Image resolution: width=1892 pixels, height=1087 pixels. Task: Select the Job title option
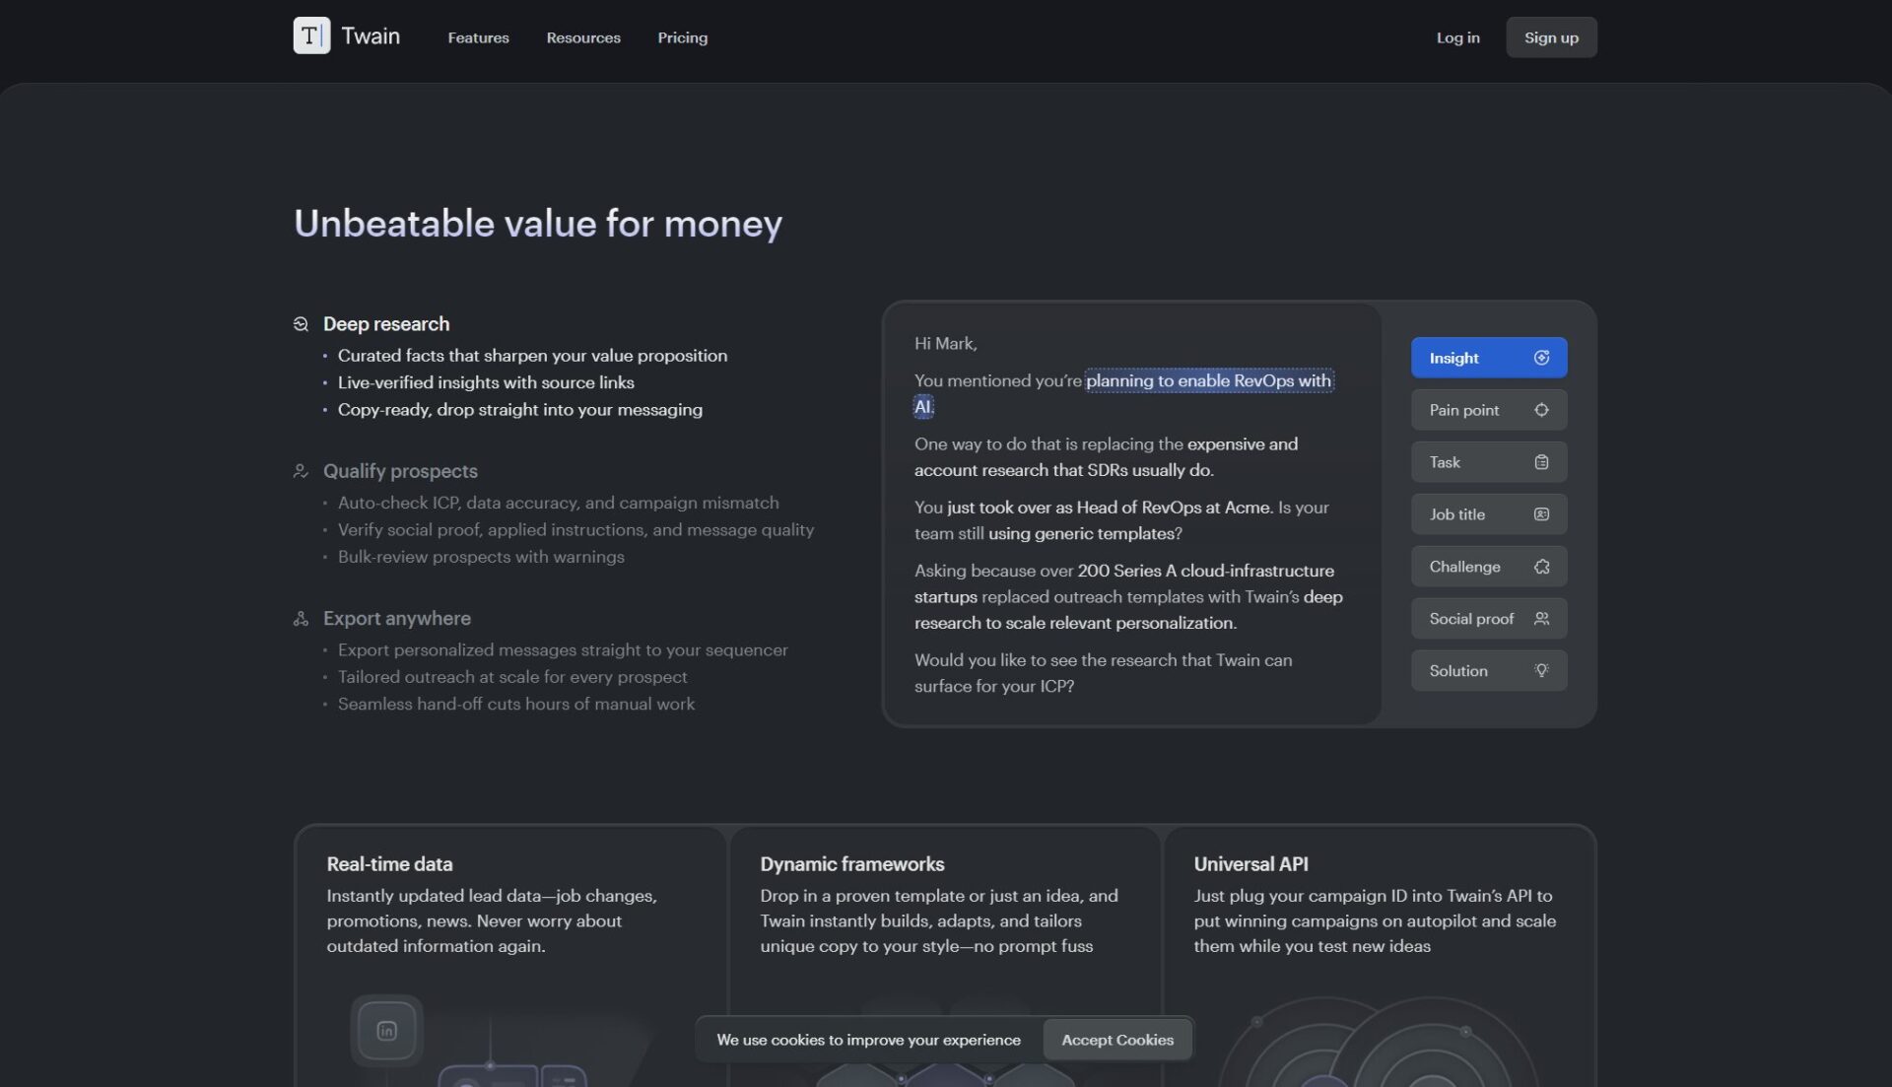1488,514
